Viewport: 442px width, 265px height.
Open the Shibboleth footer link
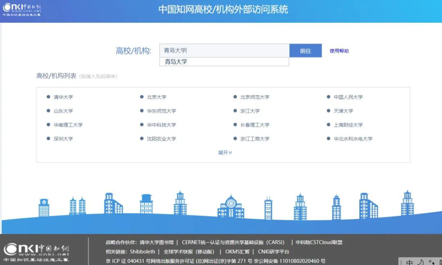142,252
